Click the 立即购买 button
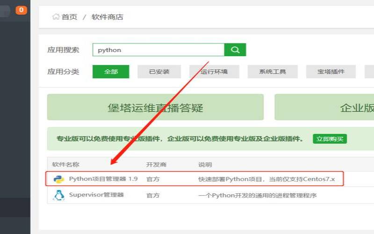Image resolution: width=374 pixels, height=234 pixels. pos(330,139)
